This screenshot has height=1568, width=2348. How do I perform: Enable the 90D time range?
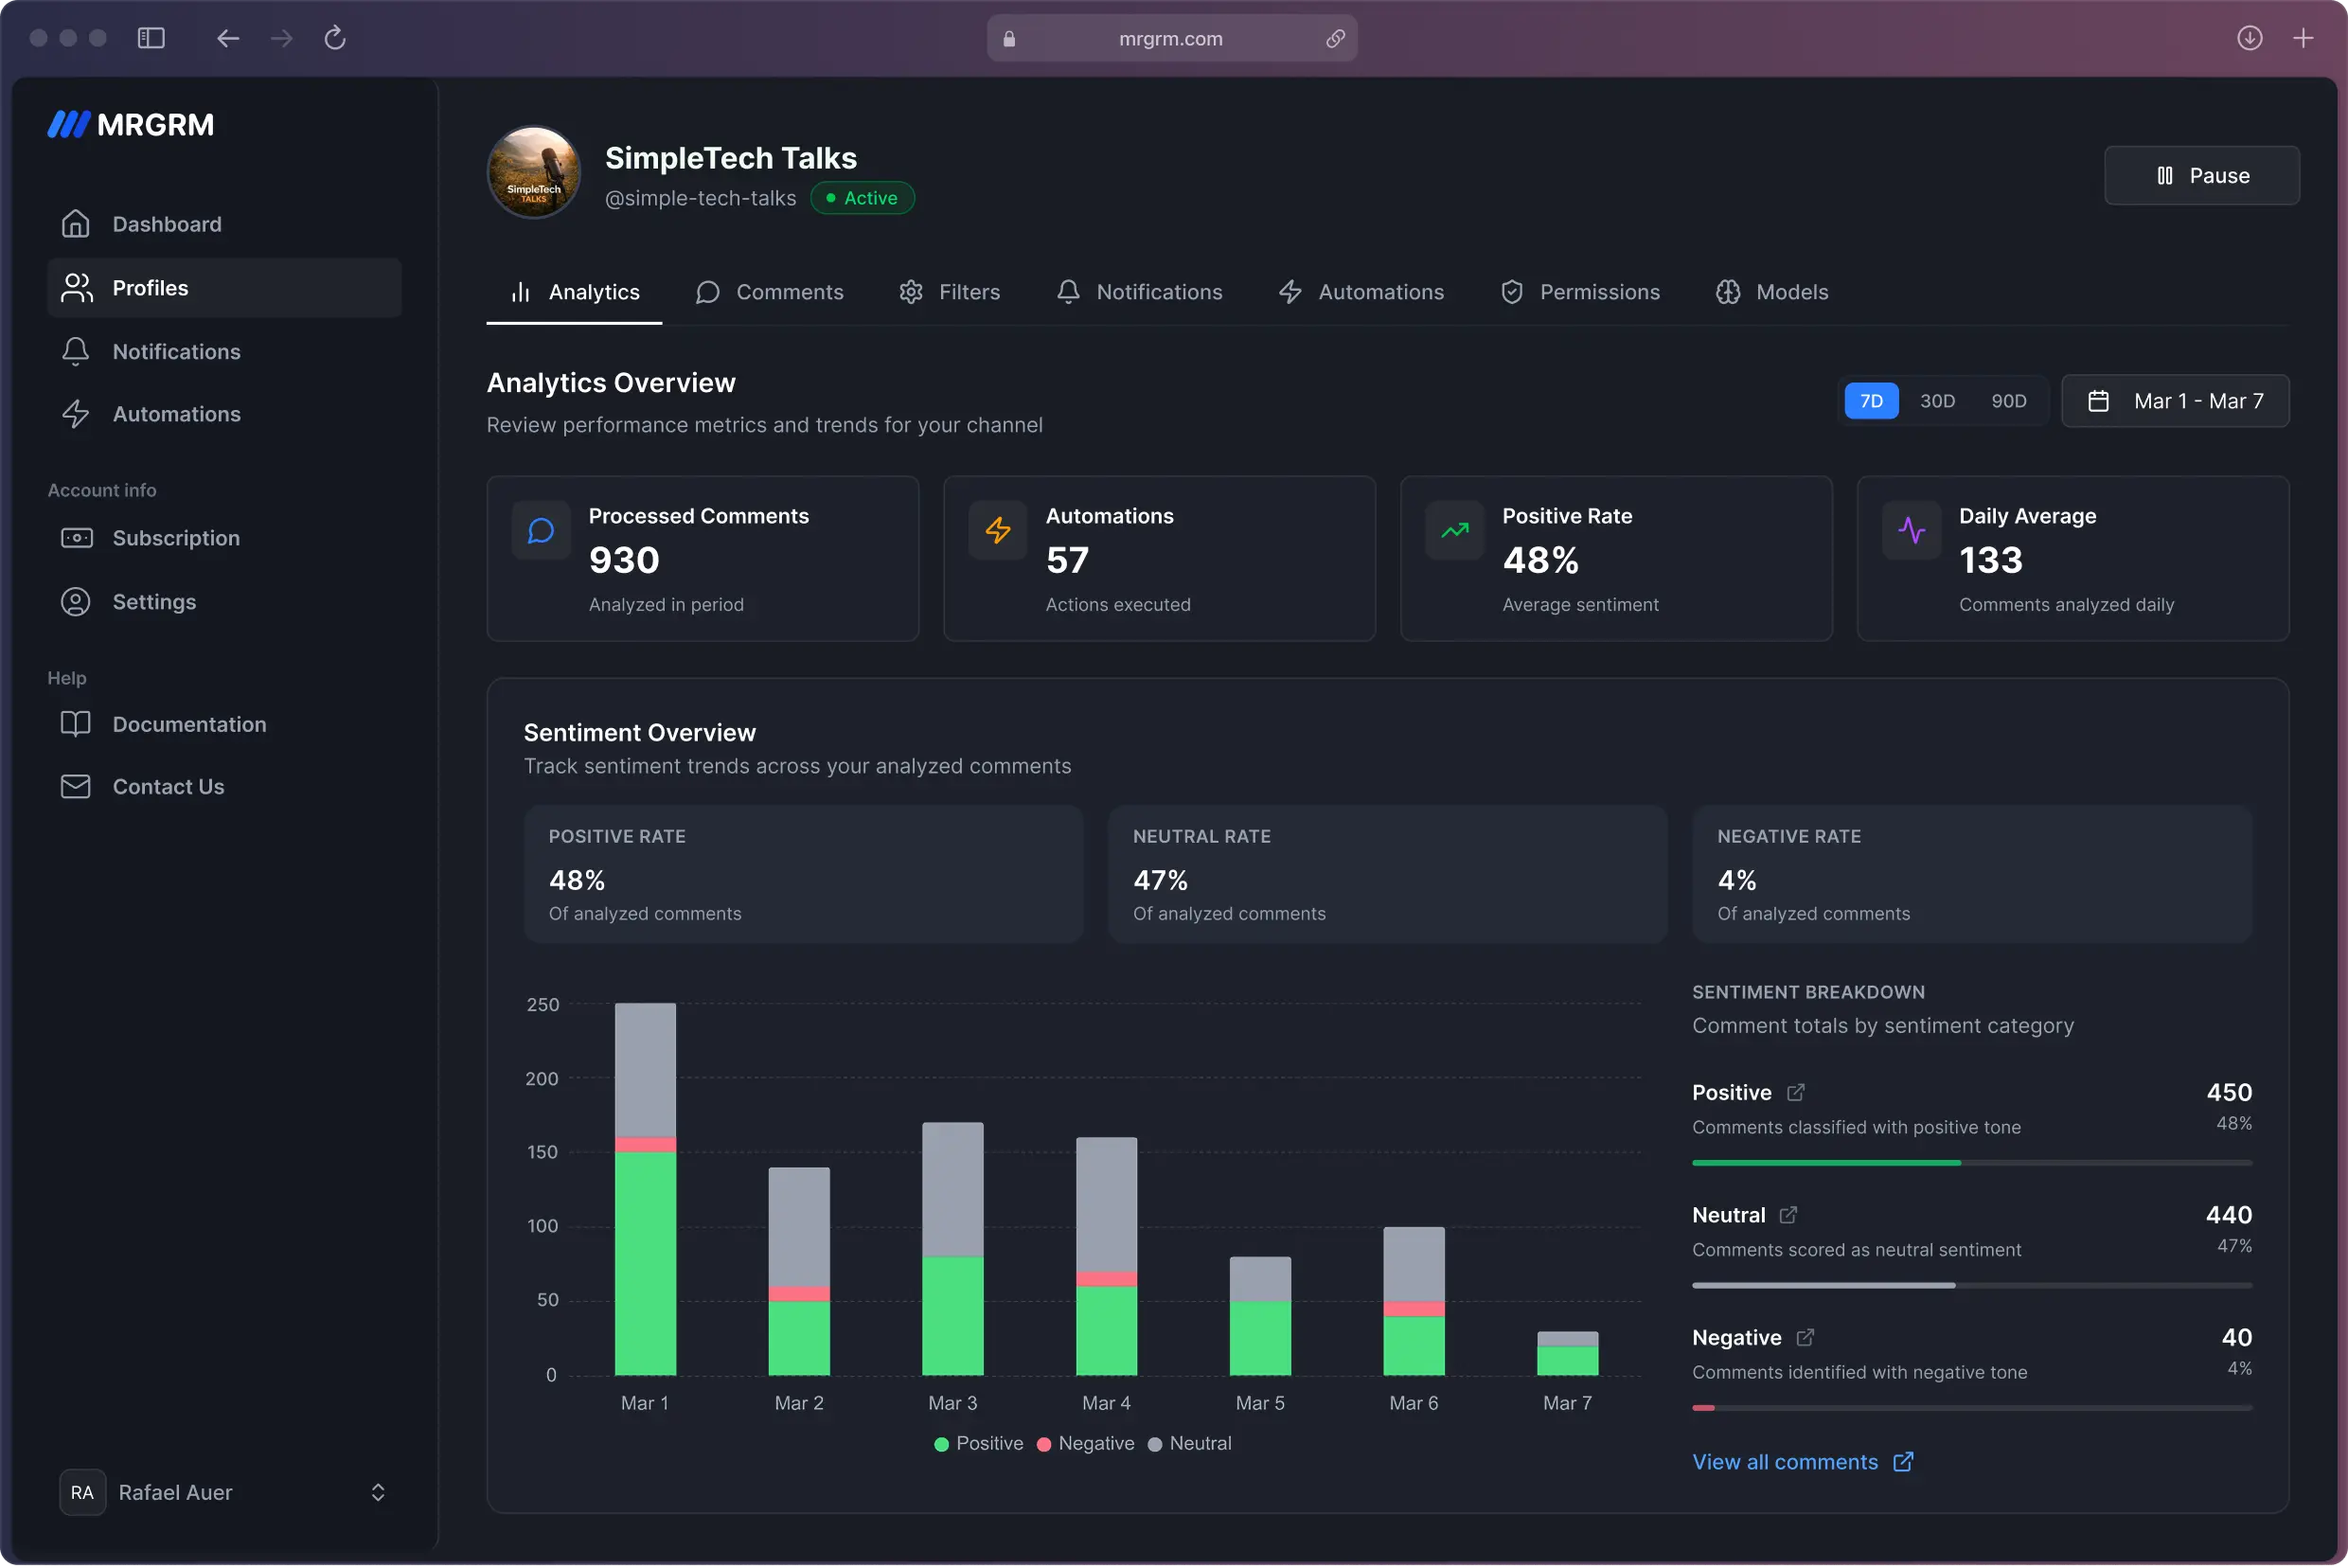pyautogui.click(x=2009, y=400)
